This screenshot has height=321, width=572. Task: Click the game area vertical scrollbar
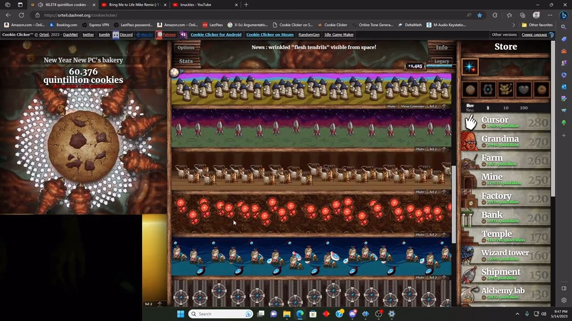[454, 205]
